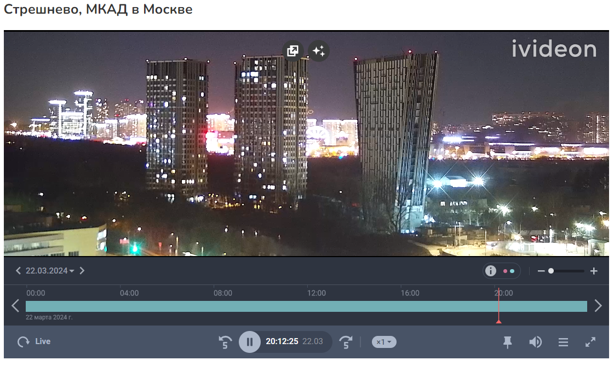The image size is (614, 366).
Task: Go to previous date arrow
Action: tap(18, 271)
